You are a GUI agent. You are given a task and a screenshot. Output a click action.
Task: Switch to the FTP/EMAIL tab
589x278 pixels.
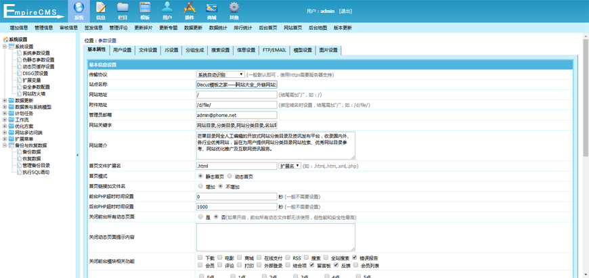[274, 50]
